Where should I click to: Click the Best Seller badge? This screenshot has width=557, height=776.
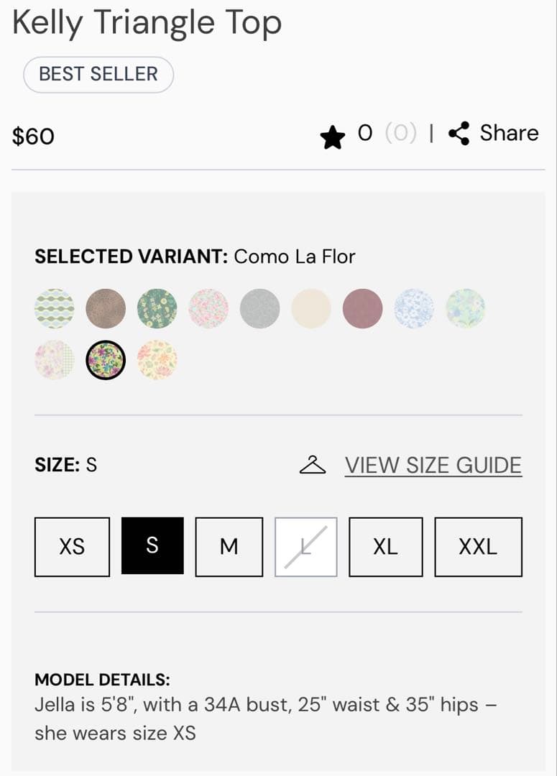(98, 74)
